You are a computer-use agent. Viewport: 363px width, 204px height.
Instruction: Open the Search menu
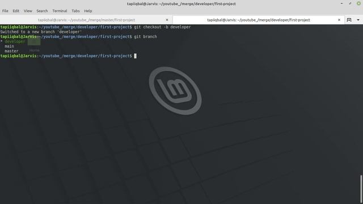click(x=42, y=11)
